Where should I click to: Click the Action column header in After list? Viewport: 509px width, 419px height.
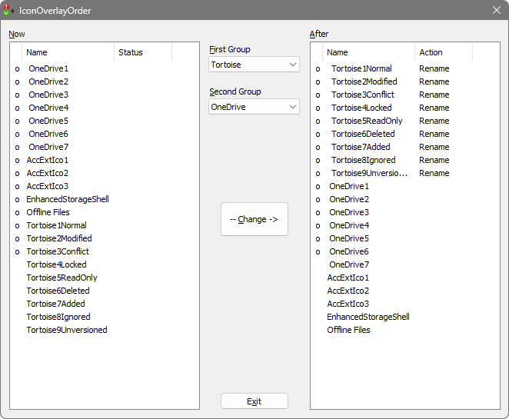point(443,52)
